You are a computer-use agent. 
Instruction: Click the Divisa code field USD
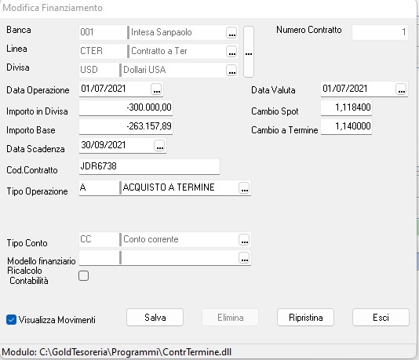click(99, 71)
